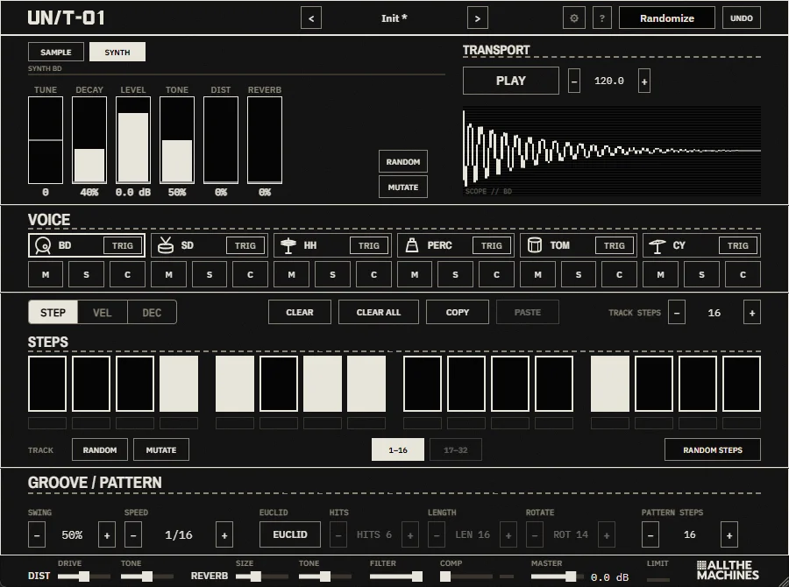Increase swing amount
This screenshot has width=789, height=587.
tap(107, 534)
